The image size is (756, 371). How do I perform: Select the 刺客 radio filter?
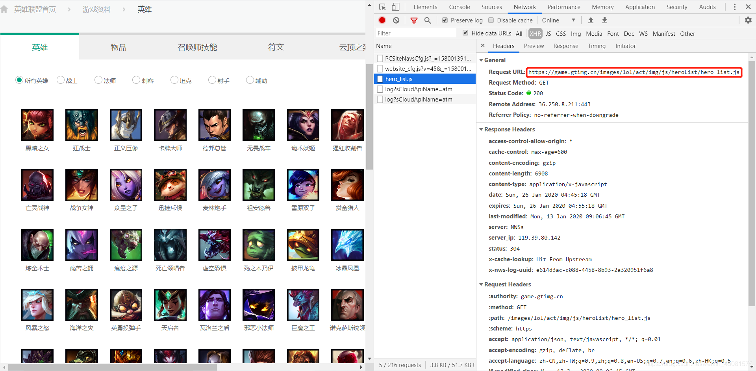(136, 80)
